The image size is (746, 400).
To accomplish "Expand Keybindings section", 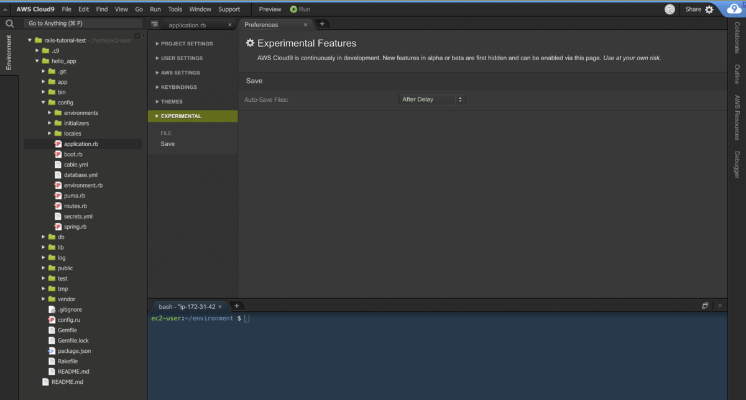I will [177, 87].
